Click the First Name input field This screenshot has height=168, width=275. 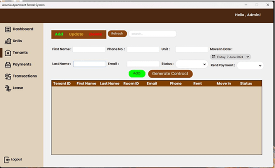89,49
